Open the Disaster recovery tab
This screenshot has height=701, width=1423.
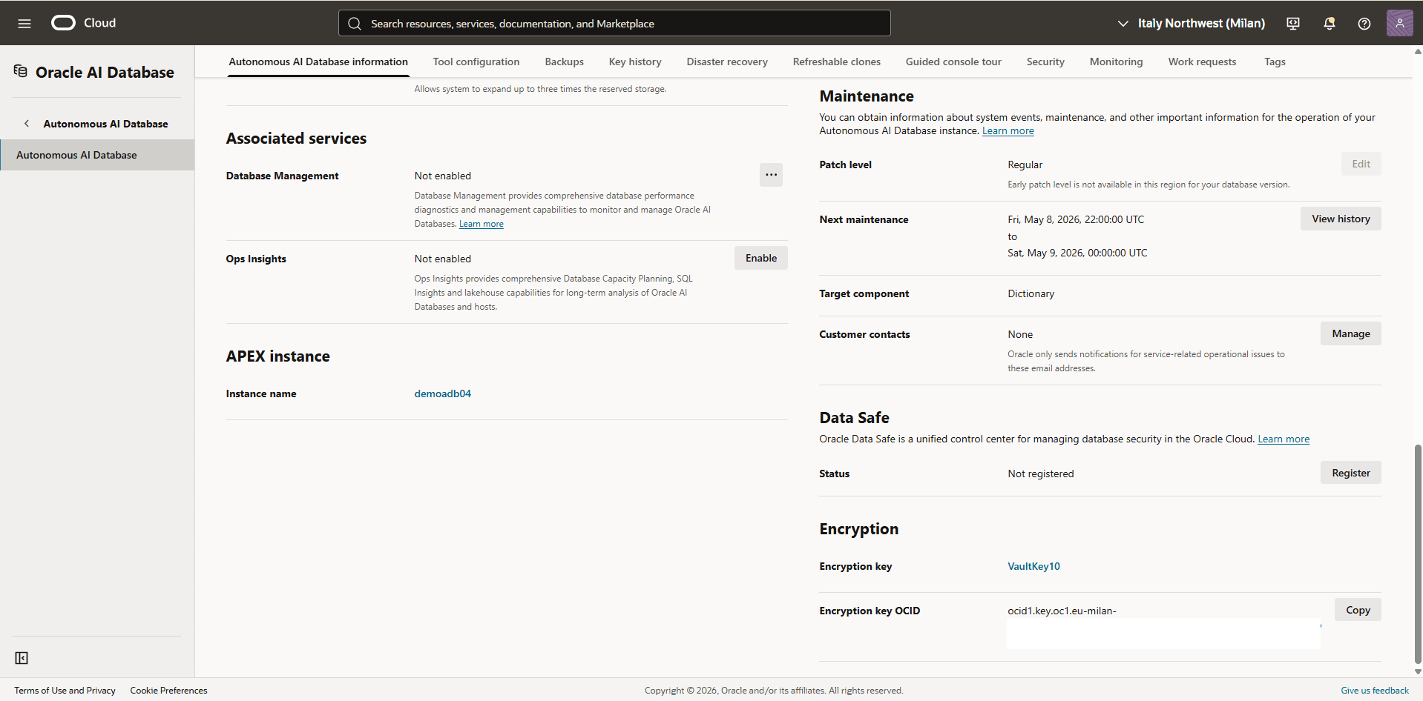(727, 62)
